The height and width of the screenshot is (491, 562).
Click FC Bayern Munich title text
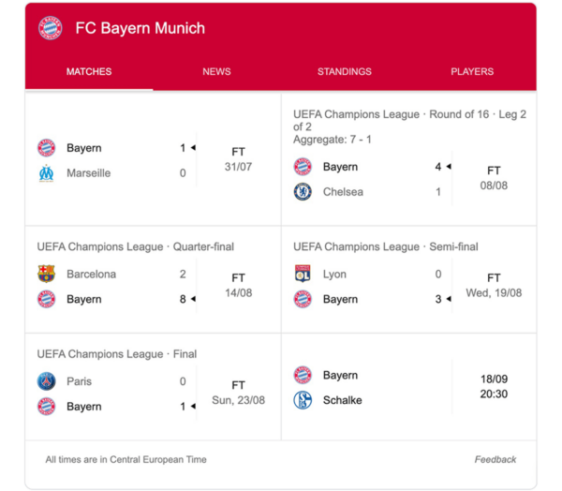coord(140,28)
